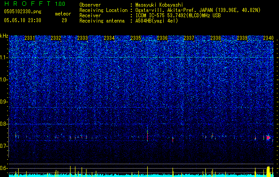This screenshot has width=279, height=177.
Task: Click the date 05.05.10 23:30
Action: tap(23, 20)
